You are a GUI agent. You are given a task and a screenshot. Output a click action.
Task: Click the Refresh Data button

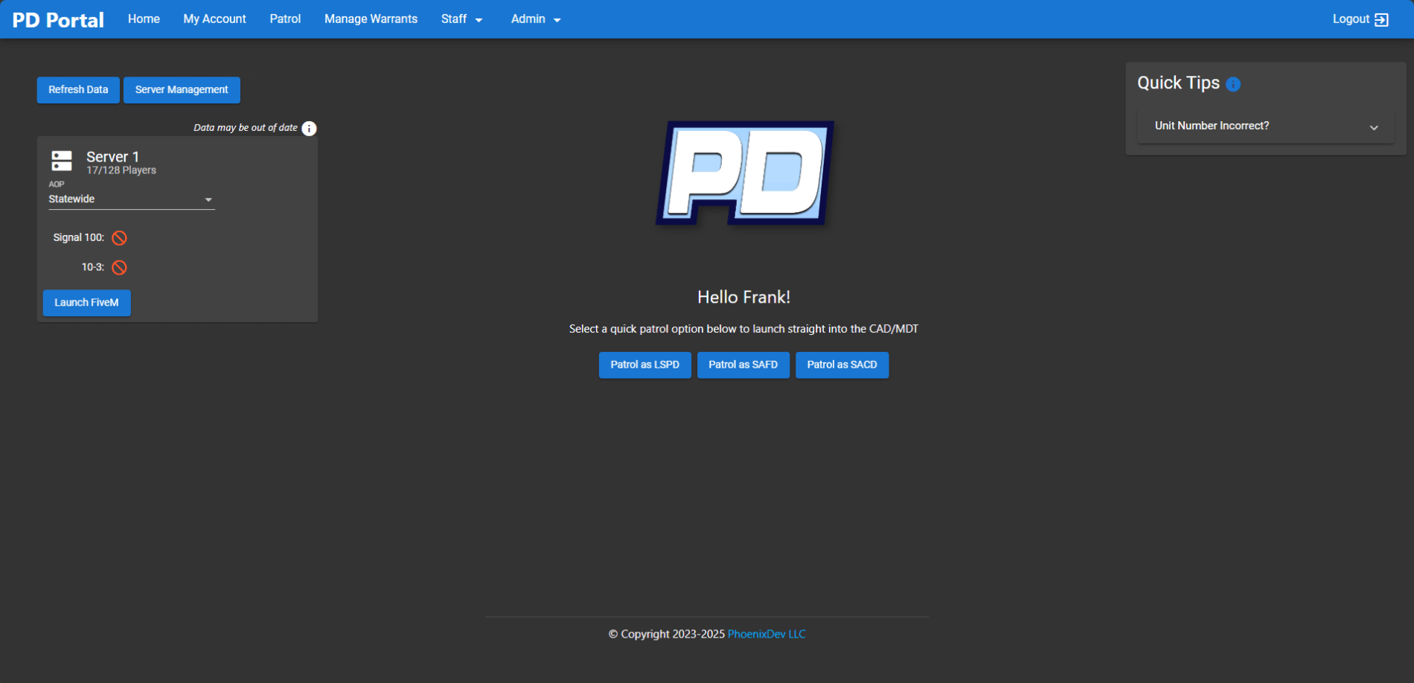tap(77, 89)
